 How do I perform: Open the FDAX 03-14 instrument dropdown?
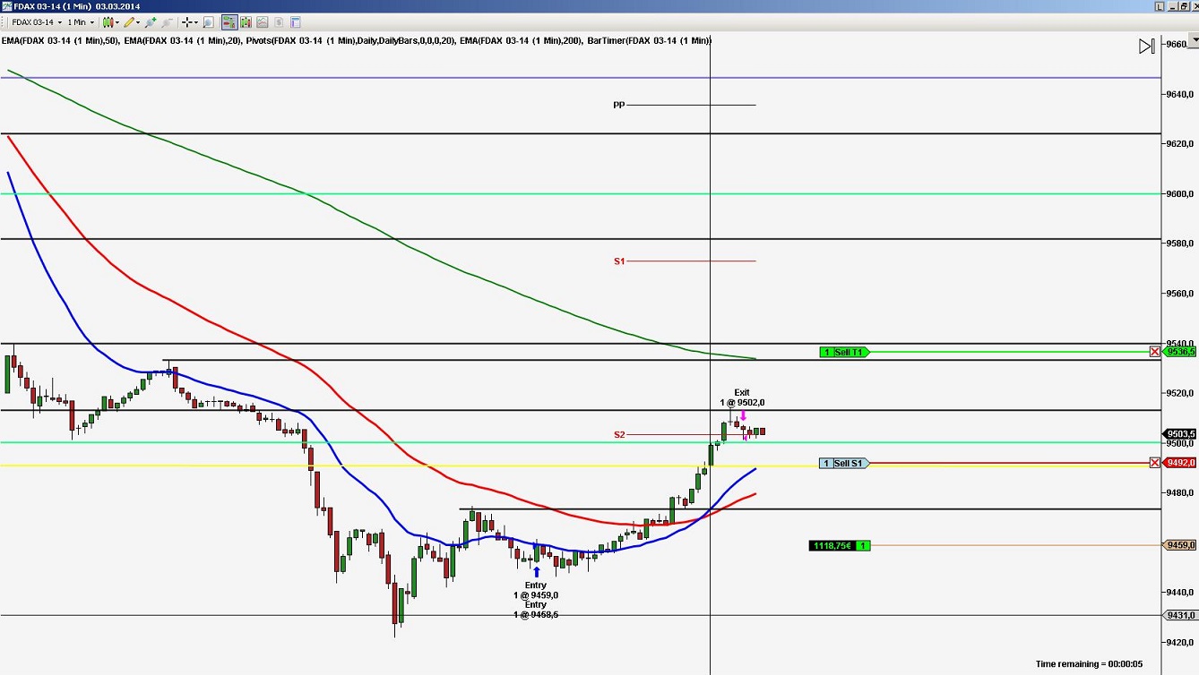click(x=59, y=22)
